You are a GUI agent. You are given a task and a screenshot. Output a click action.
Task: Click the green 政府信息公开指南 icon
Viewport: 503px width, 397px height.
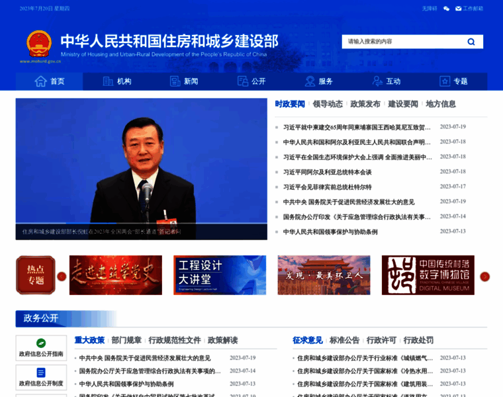click(x=41, y=343)
